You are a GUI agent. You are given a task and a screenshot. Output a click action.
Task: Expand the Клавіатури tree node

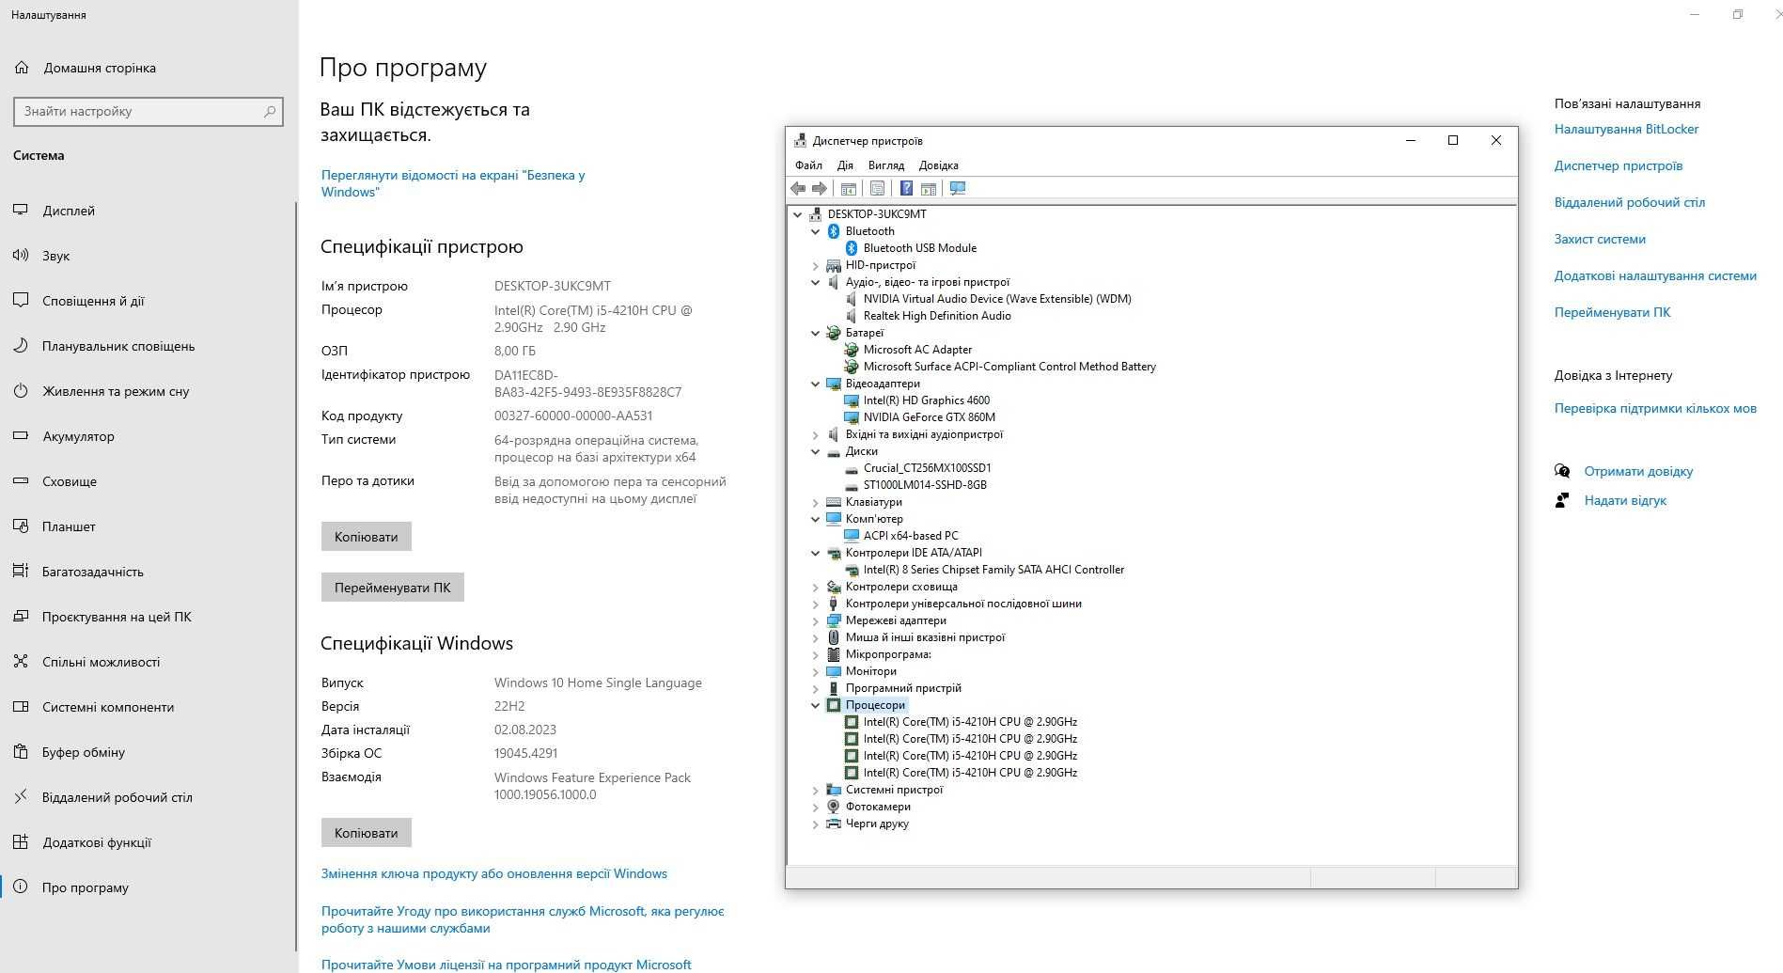pos(816,502)
